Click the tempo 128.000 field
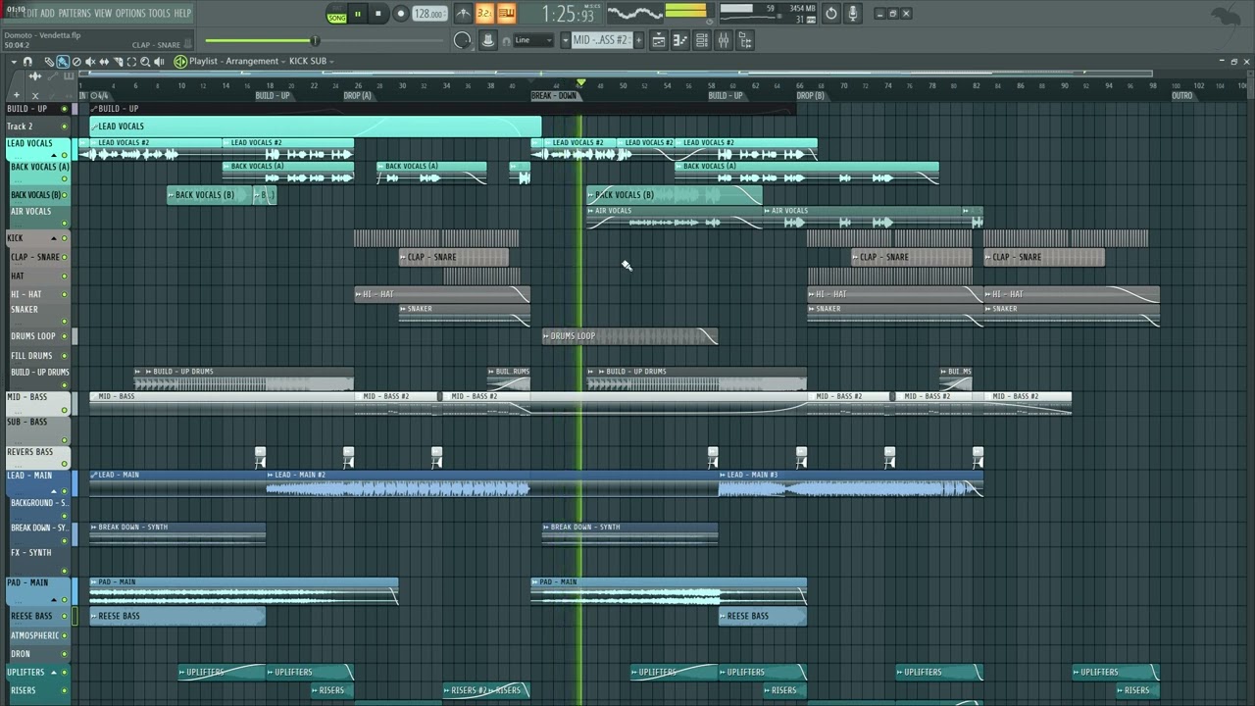 point(429,14)
